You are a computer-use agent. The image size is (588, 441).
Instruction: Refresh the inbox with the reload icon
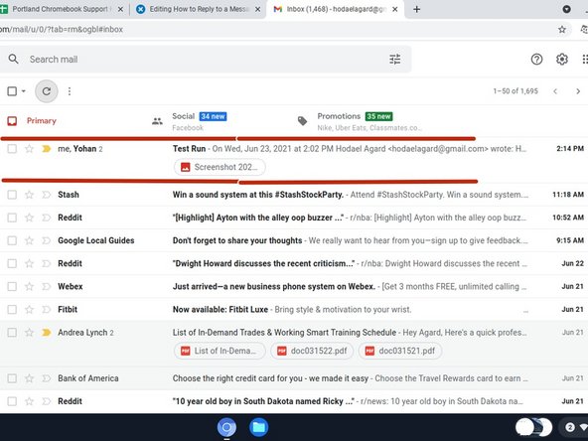(x=46, y=91)
